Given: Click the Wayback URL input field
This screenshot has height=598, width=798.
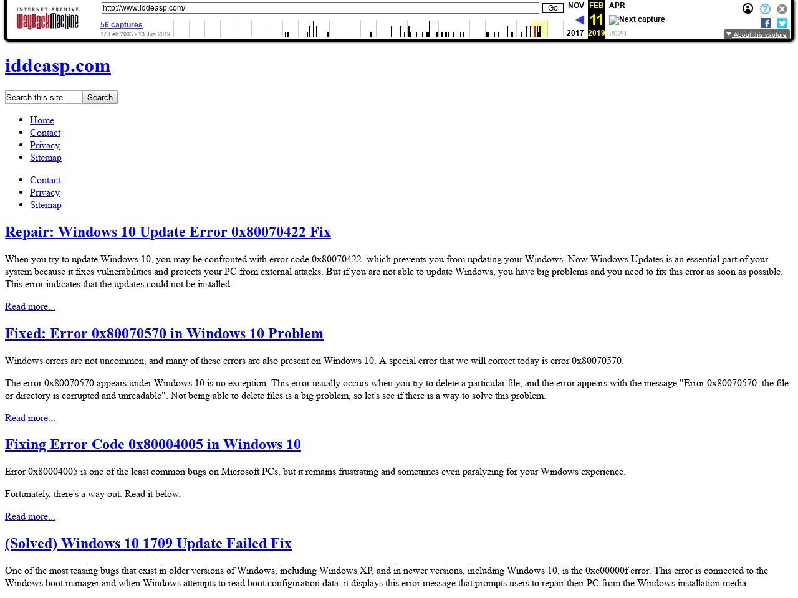Looking at the screenshot, I should tap(320, 8).
